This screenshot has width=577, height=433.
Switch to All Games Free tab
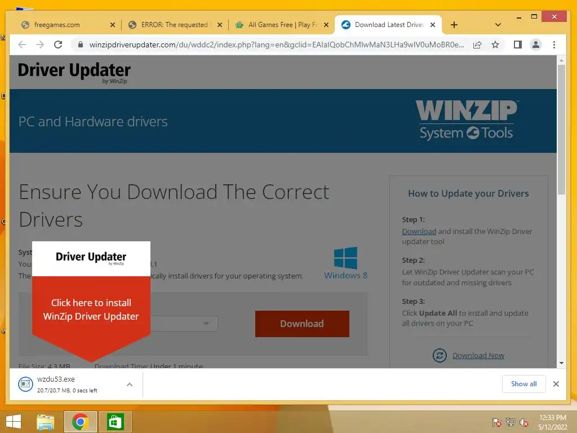coord(282,25)
